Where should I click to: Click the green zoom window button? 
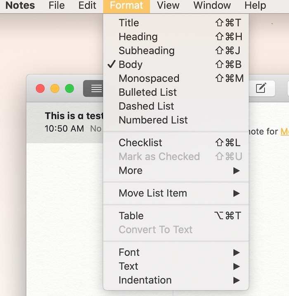[69, 88]
